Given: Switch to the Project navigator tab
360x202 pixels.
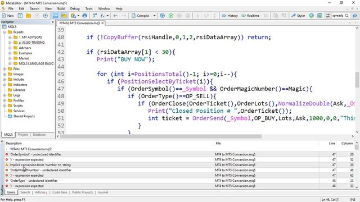Looking at the screenshot, I should pyautogui.click(x=22, y=135).
